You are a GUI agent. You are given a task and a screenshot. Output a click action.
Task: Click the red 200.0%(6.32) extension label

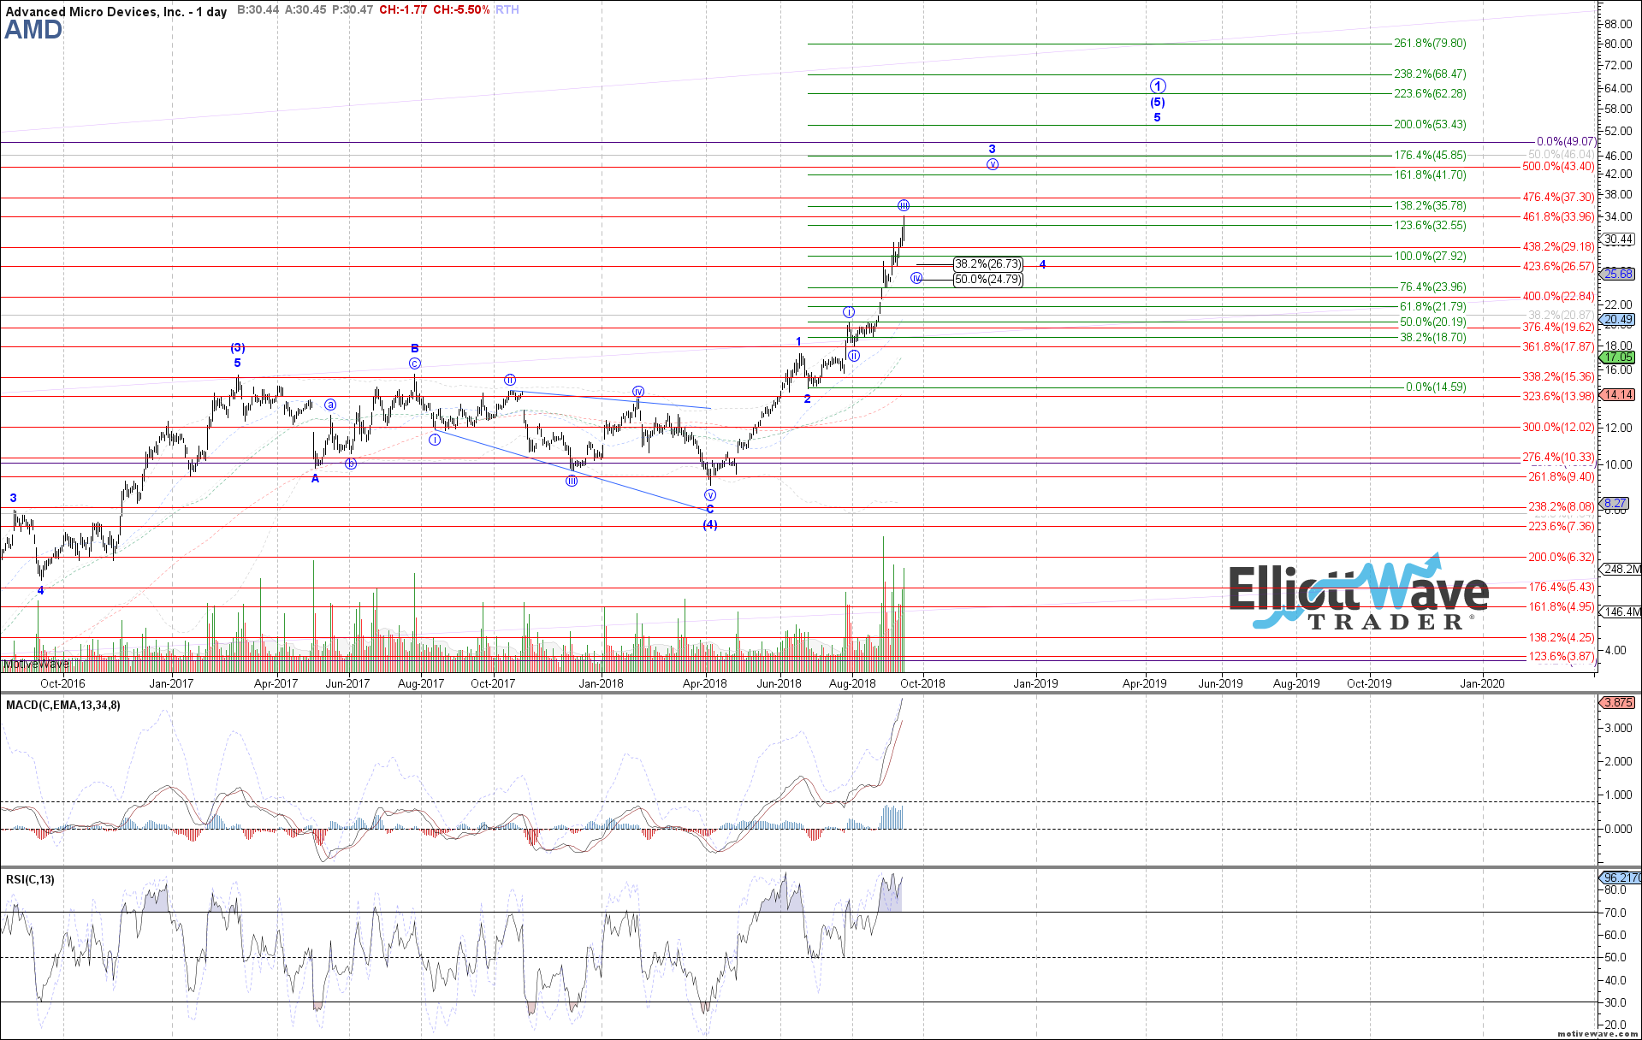(x=1562, y=558)
